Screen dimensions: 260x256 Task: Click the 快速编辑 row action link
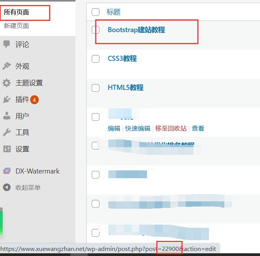138,128
